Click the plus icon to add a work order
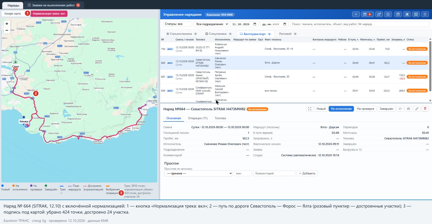This screenshot has width=432, height=224. (356, 14)
